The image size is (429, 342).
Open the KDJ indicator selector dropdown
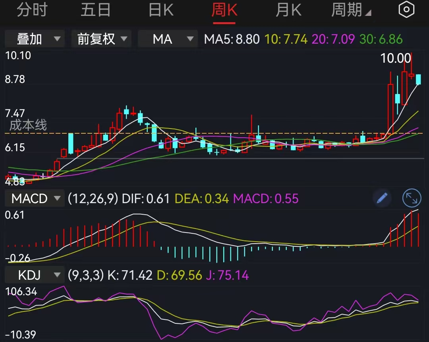pyautogui.click(x=34, y=275)
